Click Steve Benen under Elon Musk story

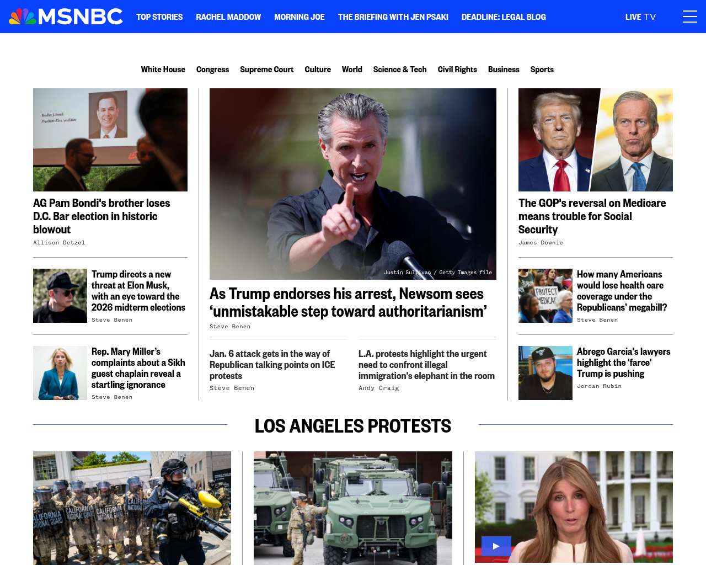point(112,320)
